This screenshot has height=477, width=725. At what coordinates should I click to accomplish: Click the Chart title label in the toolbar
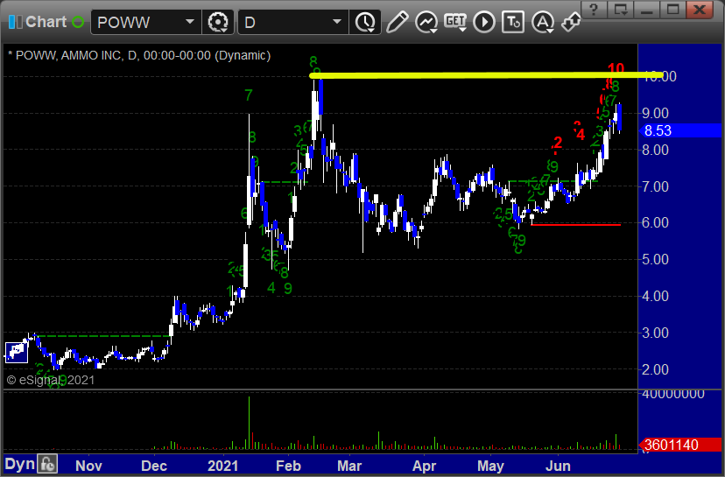point(46,22)
